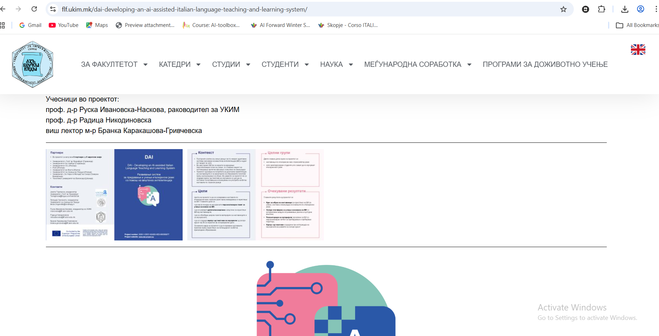Open the site information icon in address bar
Viewport: 659px width, 336px height.
[x=53, y=9]
